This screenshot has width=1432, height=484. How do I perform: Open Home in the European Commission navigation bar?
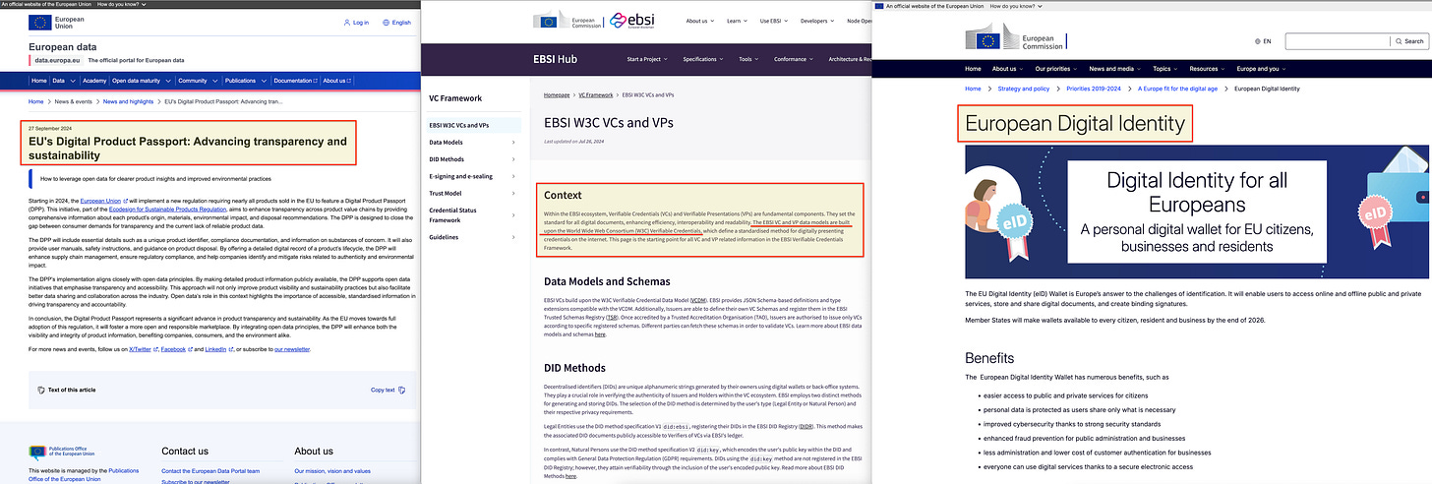973,69
